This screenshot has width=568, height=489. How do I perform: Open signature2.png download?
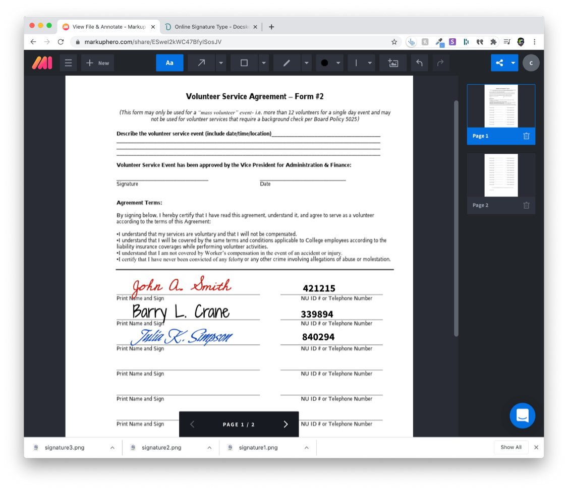[161, 448]
